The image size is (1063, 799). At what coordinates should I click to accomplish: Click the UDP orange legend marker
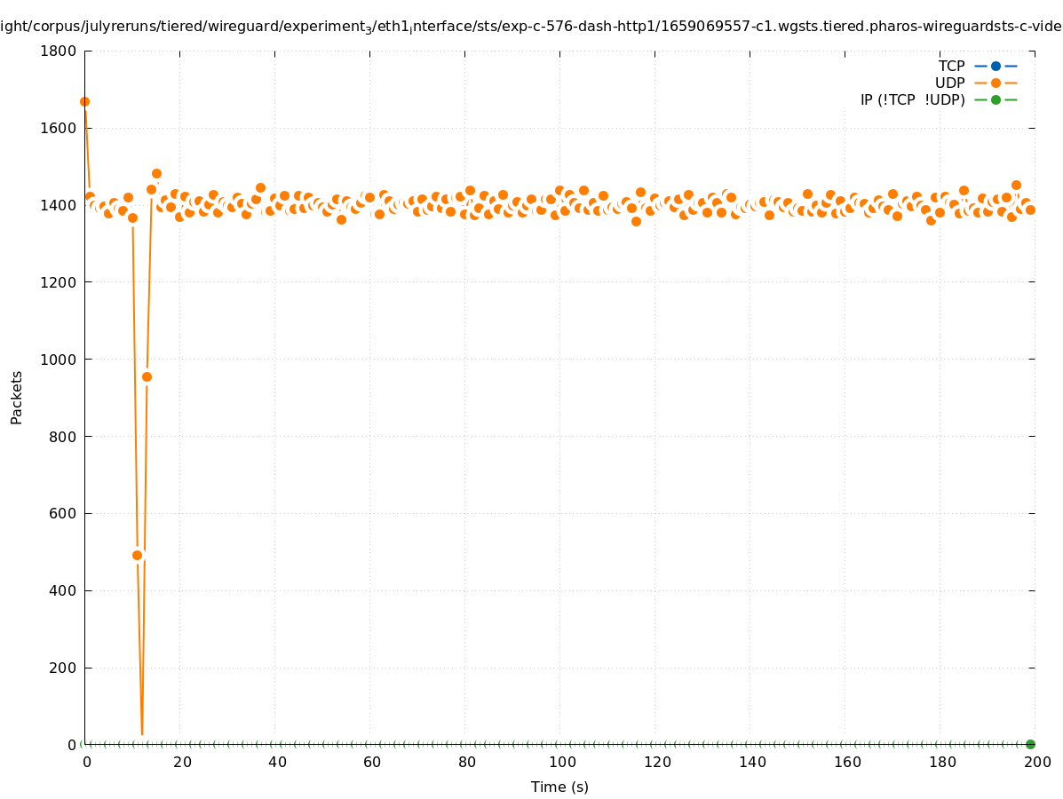[x=996, y=83]
